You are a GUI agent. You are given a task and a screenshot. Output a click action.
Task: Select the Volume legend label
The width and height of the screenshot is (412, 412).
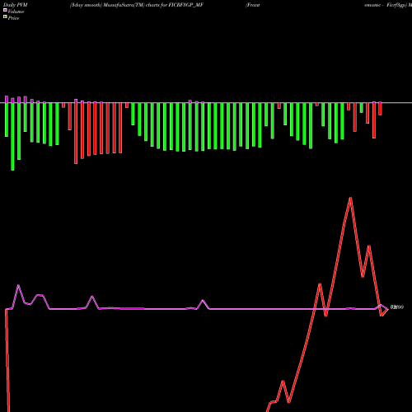pyautogui.click(x=16, y=12)
